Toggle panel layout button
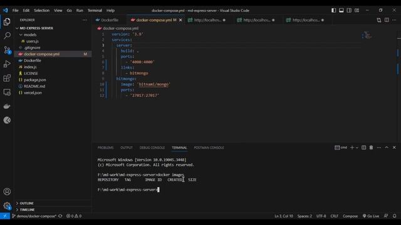This screenshot has height=225, width=401. 341,11
